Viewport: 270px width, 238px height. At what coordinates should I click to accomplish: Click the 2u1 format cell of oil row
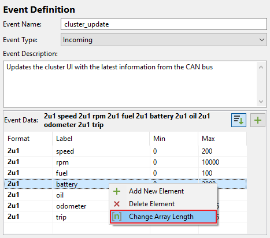tap(28, 195)
